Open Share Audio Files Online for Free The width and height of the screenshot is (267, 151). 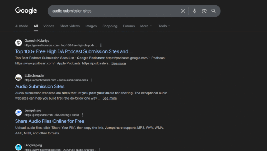50,121
